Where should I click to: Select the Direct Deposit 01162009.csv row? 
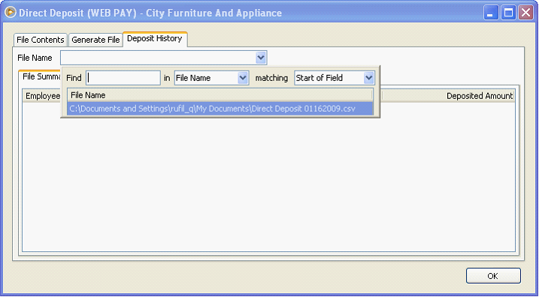(220, 108)
